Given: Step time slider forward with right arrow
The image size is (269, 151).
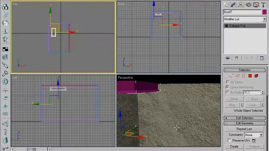Looking at the screenshot, I should coord(50,149).
